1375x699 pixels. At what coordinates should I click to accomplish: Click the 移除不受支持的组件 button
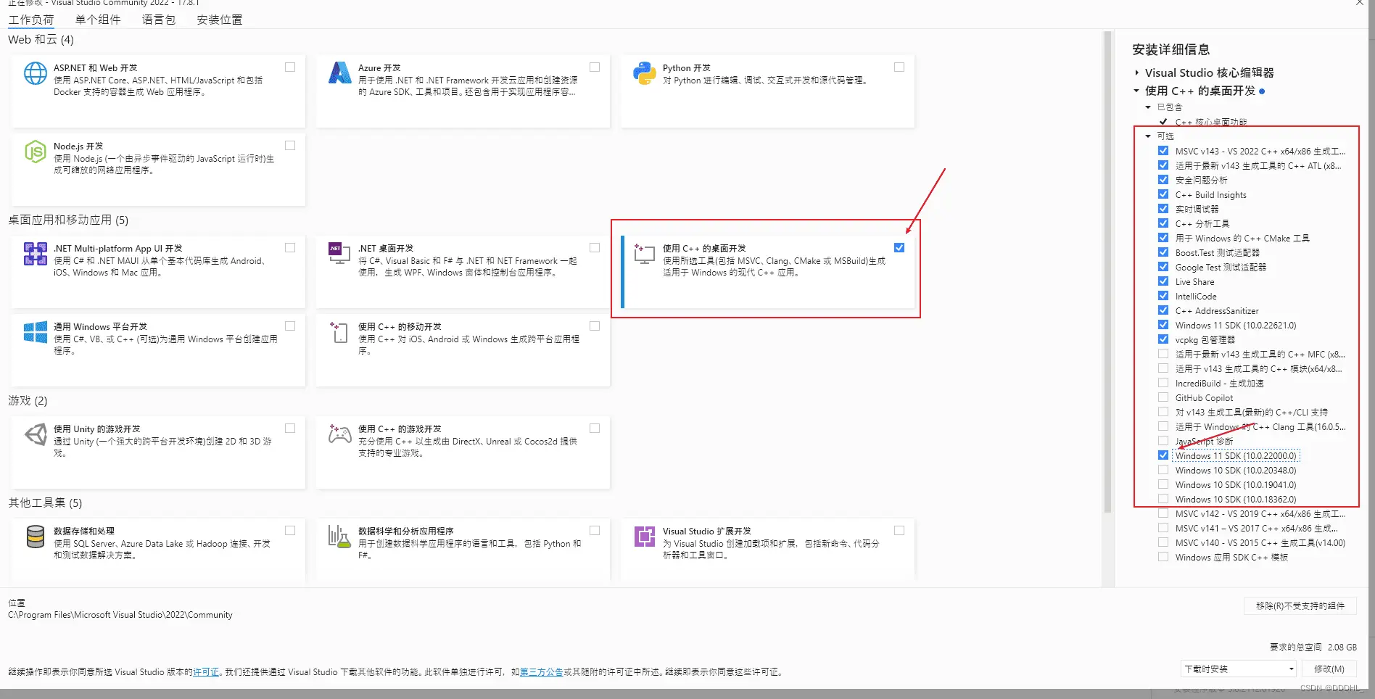(1300, 605)
